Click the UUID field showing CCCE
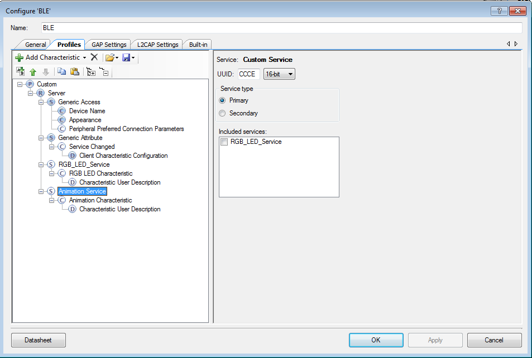Image resolution: width=532 pixels, height=358 pixels. pyautogui.click(x=249, y=74)
